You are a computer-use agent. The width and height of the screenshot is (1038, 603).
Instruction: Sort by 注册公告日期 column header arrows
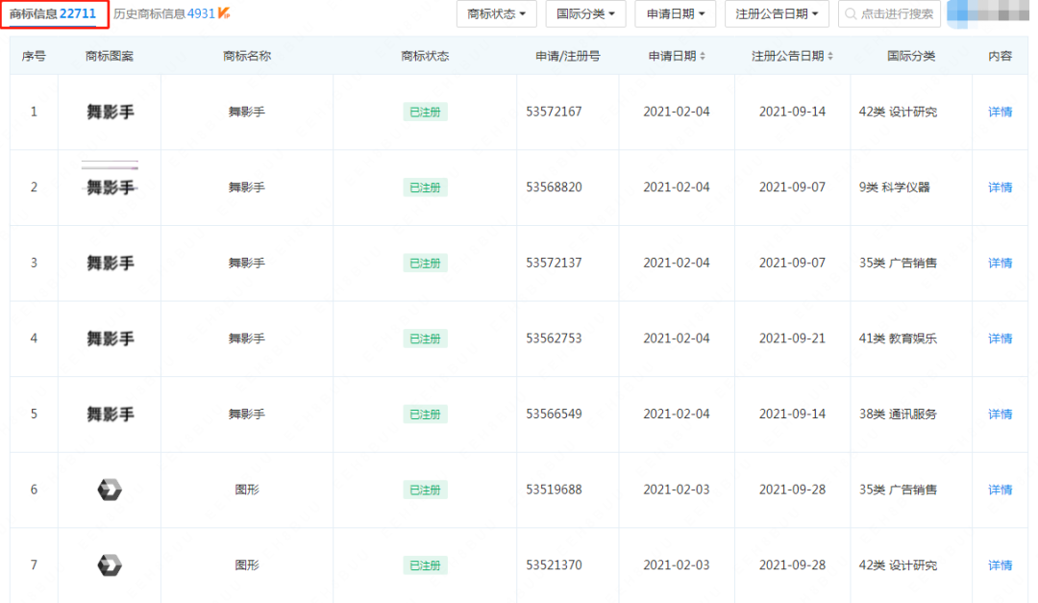point(830,57)
